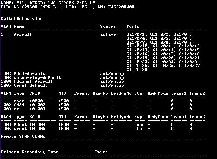
Task: Click the 'Switch#show vlan' command line
Action: pos(22,19)
